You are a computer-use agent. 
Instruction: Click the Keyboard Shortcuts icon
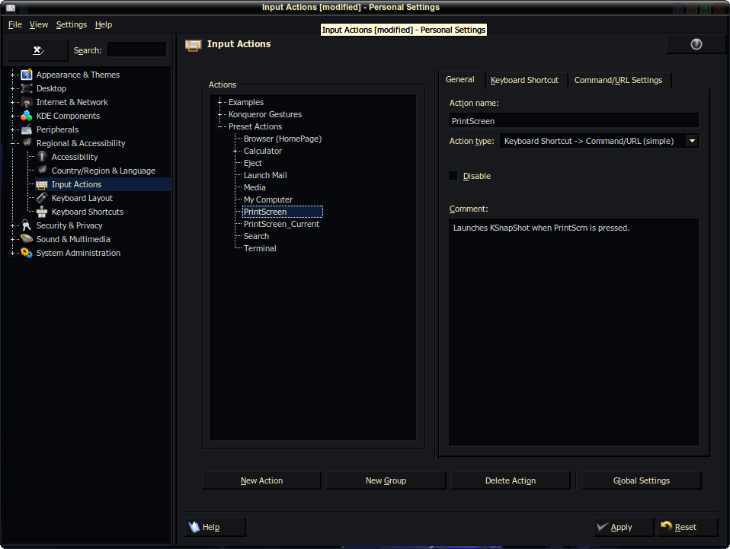pyautogui.click(x=42, y=212)
